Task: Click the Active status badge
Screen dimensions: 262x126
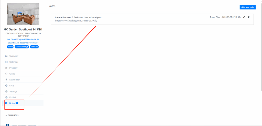Action: [x=10, y=47]
